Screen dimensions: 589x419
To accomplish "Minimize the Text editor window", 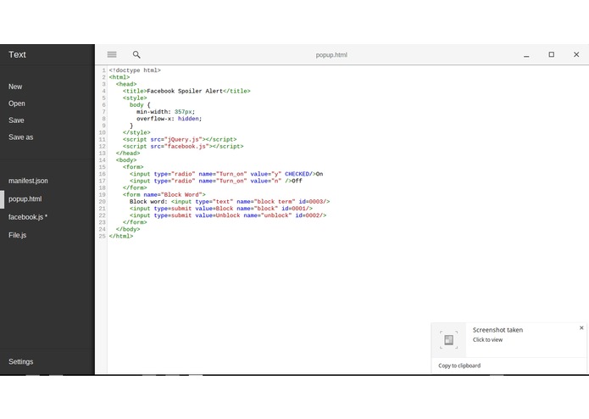I will click(x=526, y=55).
